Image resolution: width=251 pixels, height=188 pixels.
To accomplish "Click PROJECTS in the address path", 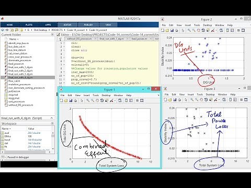I will coord(57,30).
